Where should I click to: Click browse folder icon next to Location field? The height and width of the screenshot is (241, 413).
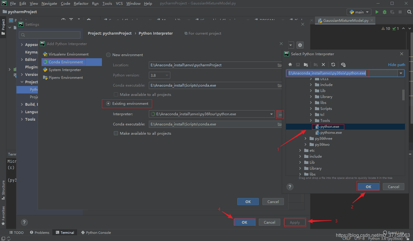(280, 65)
